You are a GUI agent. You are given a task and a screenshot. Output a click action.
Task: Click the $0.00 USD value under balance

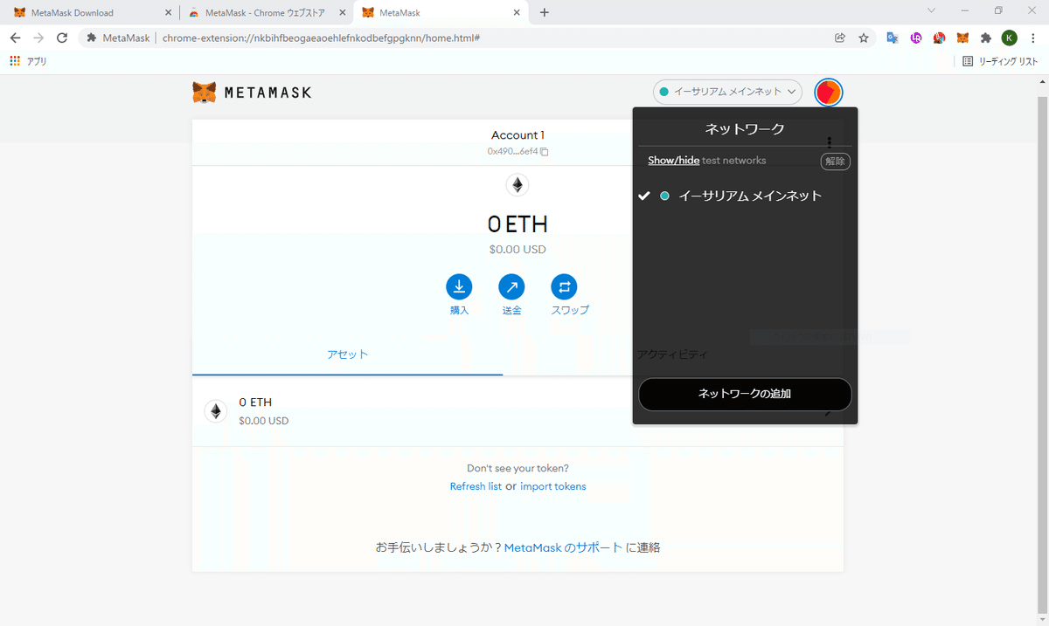[518, 250]
